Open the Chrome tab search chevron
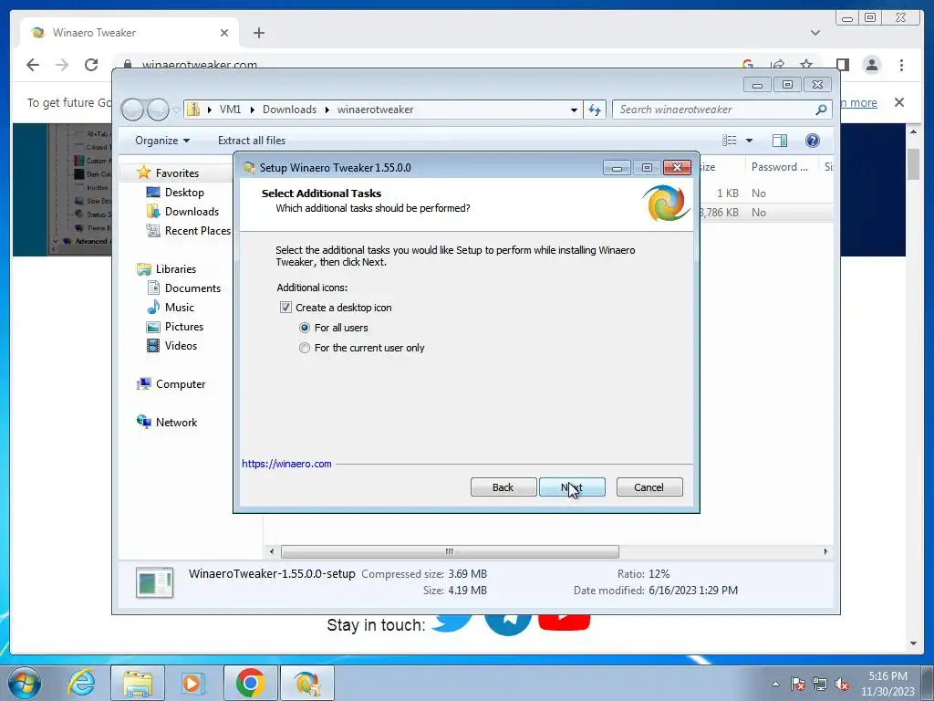The image size is (934, 701). [x=815, y=33]
